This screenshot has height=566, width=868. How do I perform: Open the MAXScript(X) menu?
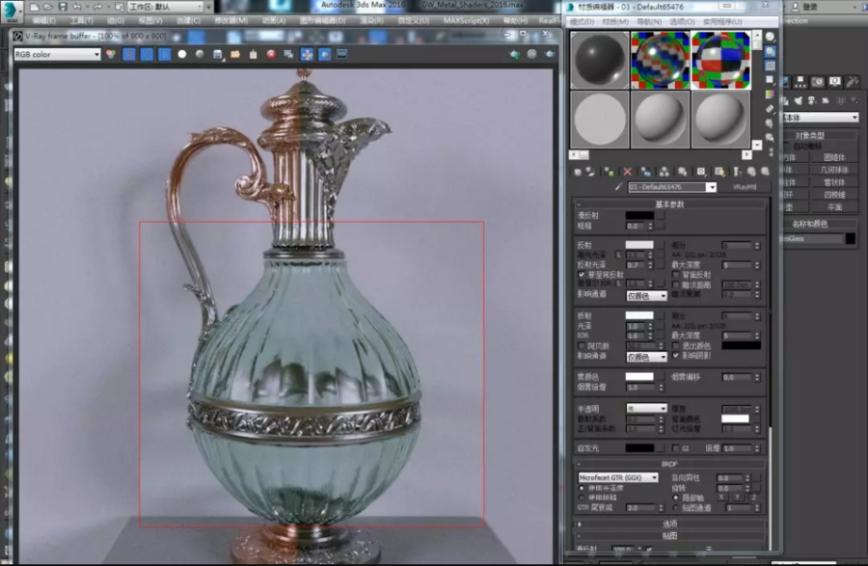(x=466, y=20)
